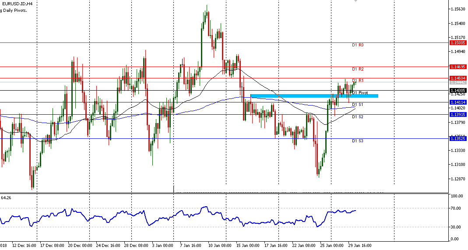Click the 29 Jan 16:00 time label
The image size is (468, 250).
tap(360, 246)
